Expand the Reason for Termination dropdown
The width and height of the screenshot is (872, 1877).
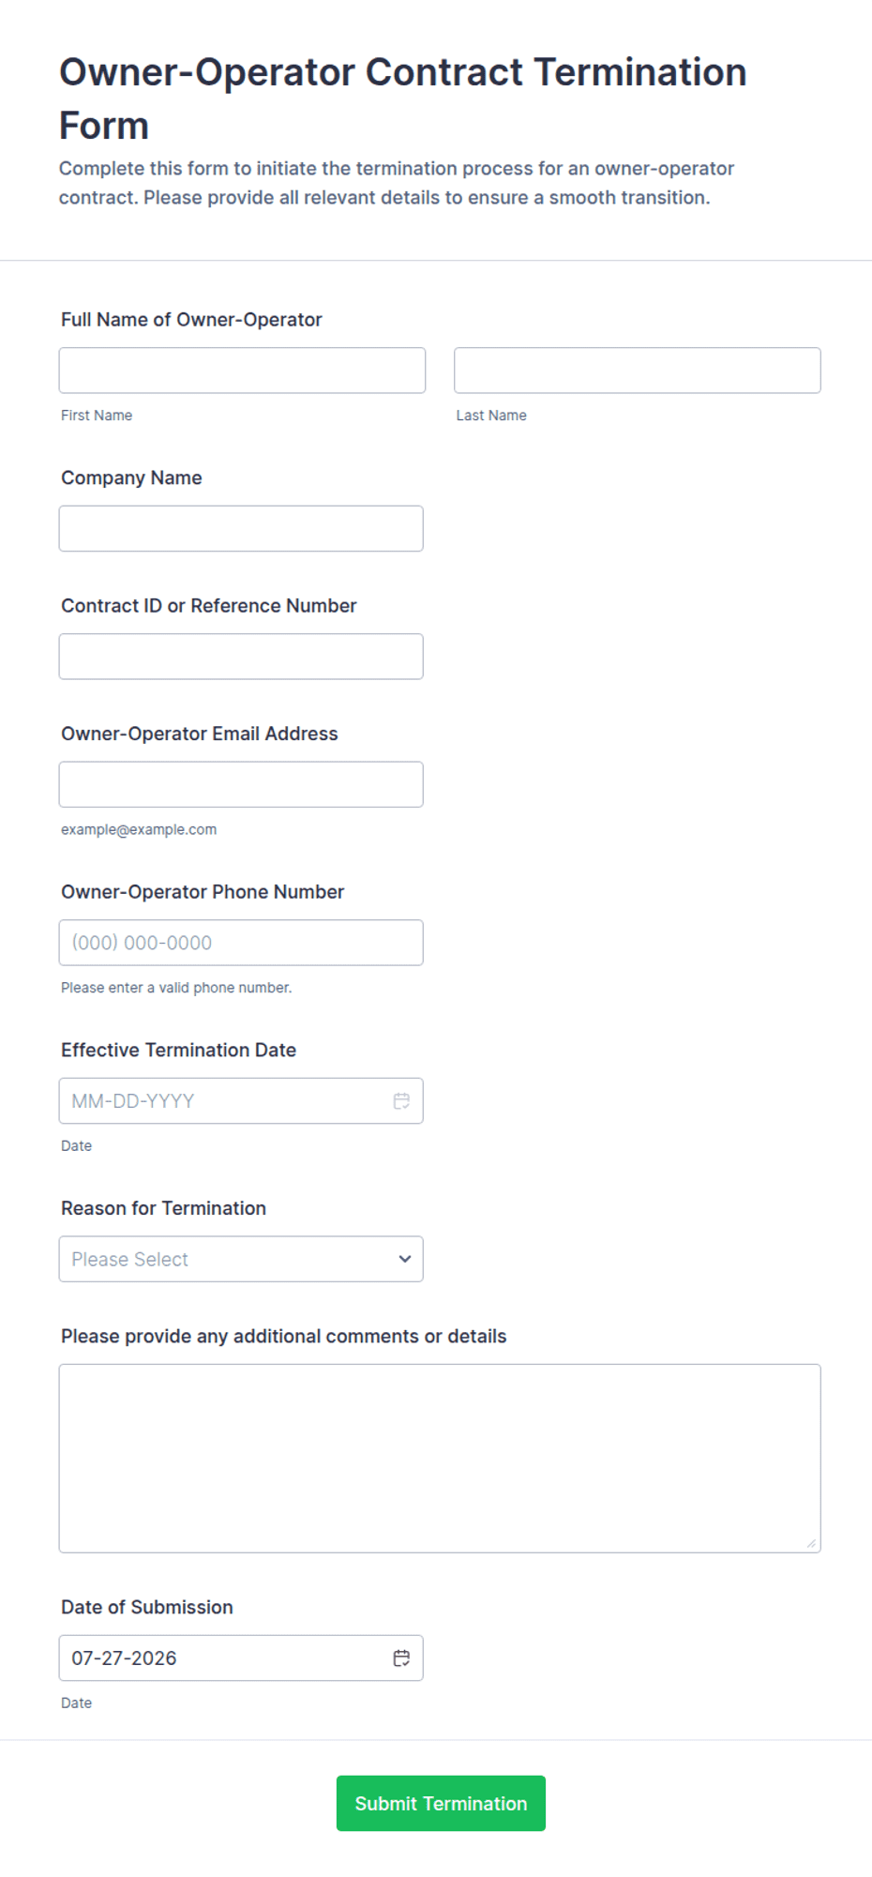(241, 1259)
